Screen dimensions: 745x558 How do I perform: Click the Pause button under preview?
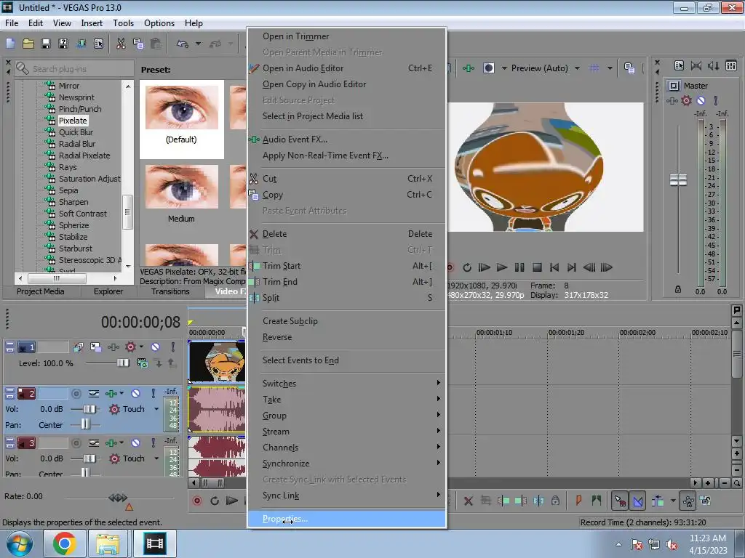pos(519,267)
